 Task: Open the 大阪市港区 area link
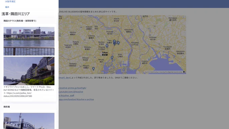(x=10, y=1)
